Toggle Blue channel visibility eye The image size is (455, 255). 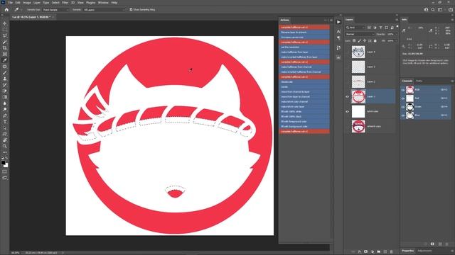403,115
